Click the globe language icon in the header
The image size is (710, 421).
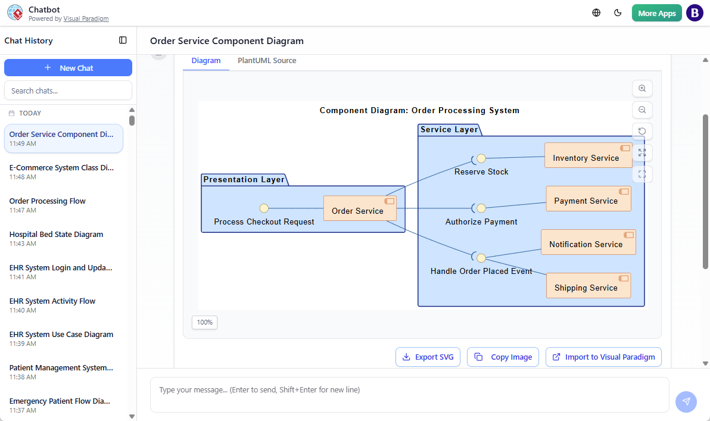point(596,13)
